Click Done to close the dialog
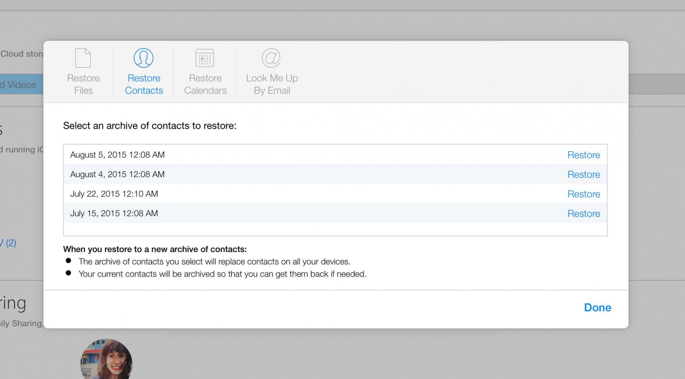The width and height of the screenshot is (685, 379). (x=598, y=308)
